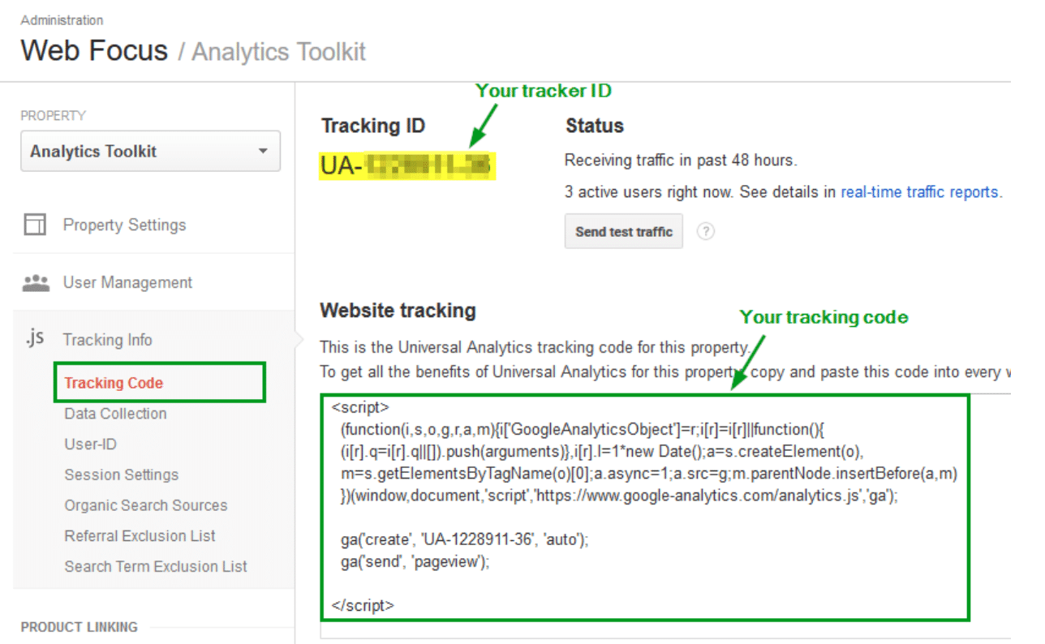Click the User Management people icon
The width and height of the screenshot is (1045, 644).
(37, 283)
